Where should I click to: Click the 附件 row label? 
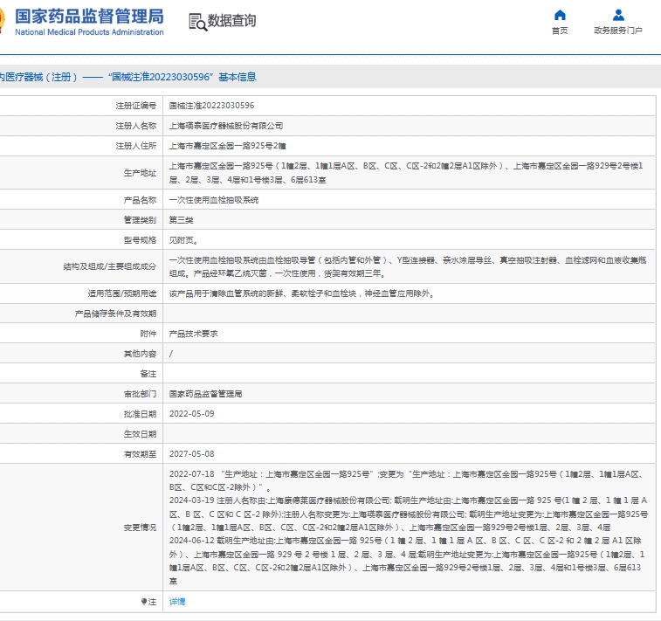[x=148, y=334]
